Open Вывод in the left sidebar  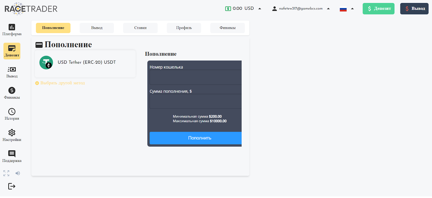click(12, 72)
